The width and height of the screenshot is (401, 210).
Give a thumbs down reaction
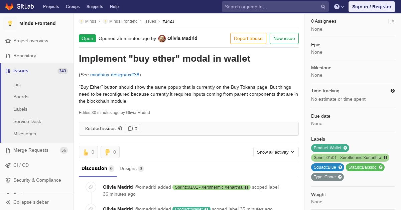(110, 152)
